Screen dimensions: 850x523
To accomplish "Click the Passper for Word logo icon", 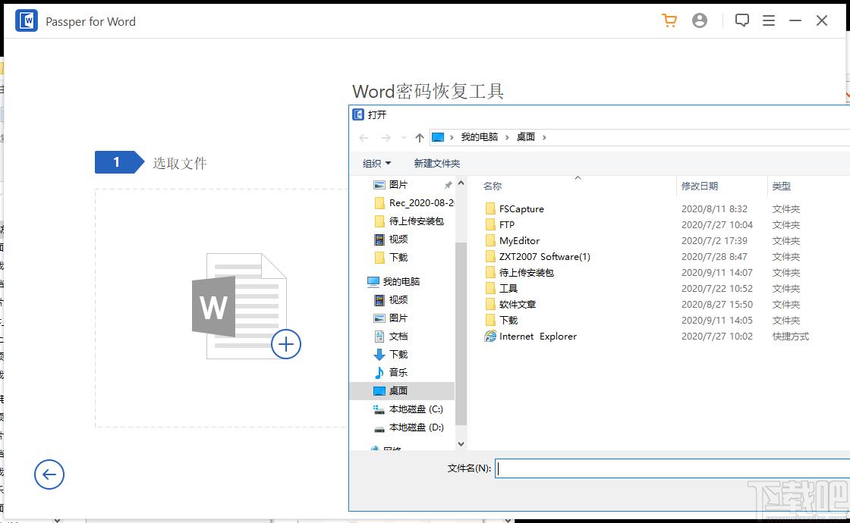I will click(x=27, y=21).
